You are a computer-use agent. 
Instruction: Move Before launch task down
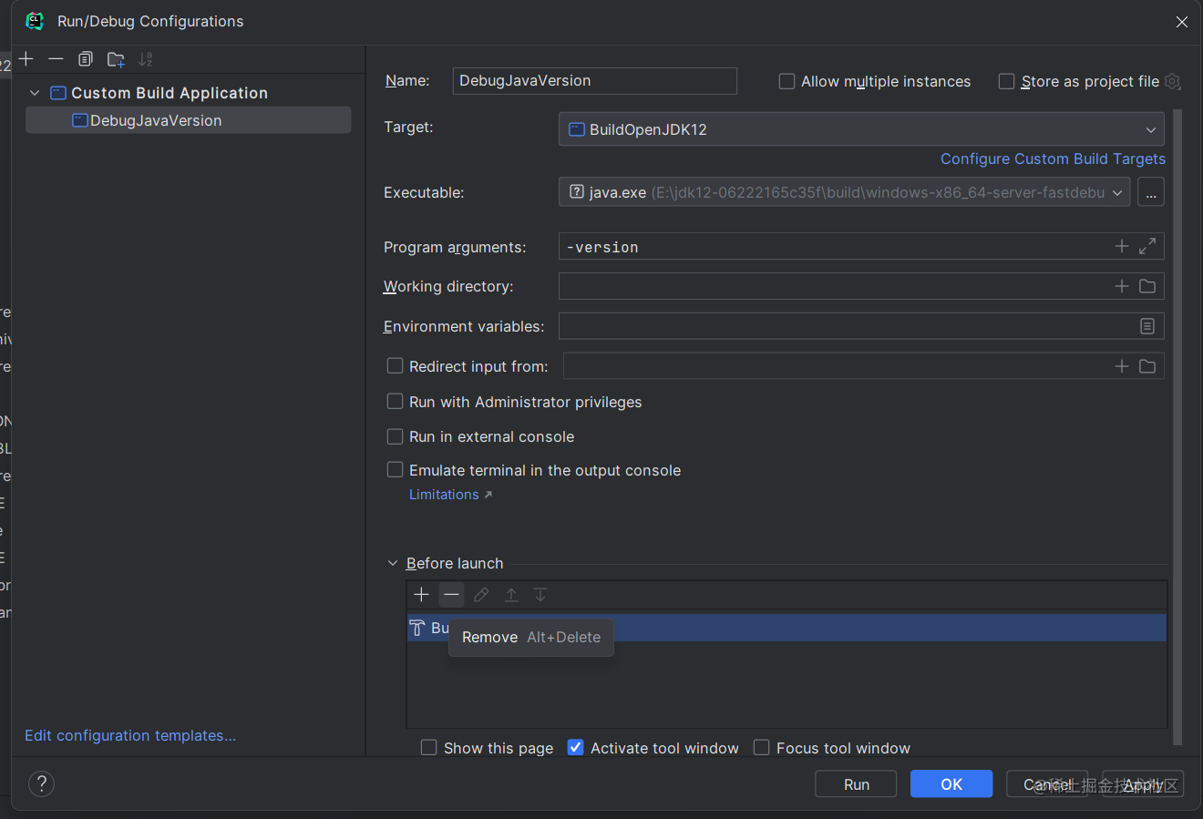tap(540, 595)
